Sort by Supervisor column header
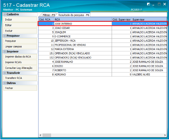The height and width of the screenshot is (140, 169). click(149, 19)
